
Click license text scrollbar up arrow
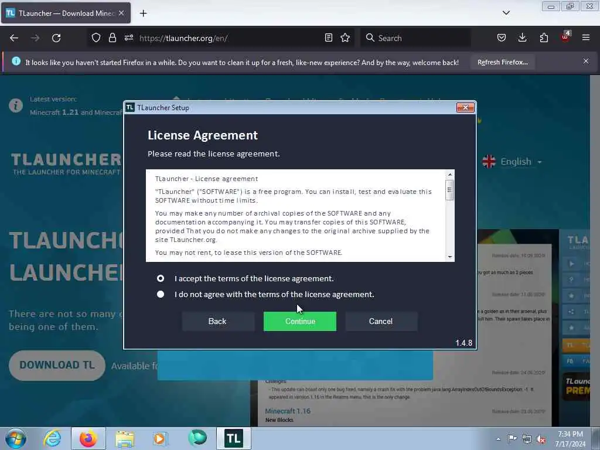(x=450, y=175)
